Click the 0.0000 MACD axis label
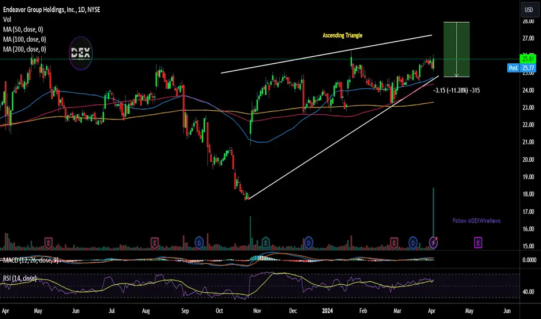Viewport: 541px width, 319px height. 529,260
